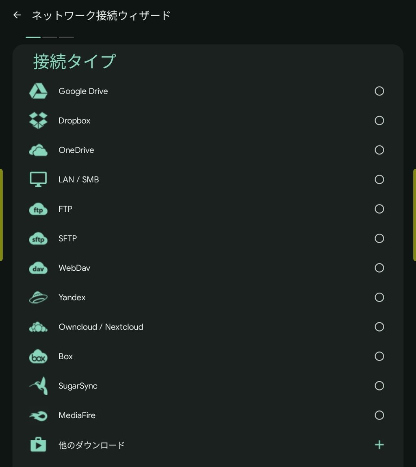Image resolution: width=416 pixels, height=467 pixels.
Task: Click the Yandex flying saucer icon
Action: tap(38, 298)
